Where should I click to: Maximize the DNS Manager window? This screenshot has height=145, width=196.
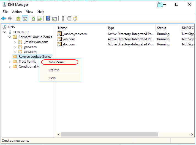coord(177,4)
